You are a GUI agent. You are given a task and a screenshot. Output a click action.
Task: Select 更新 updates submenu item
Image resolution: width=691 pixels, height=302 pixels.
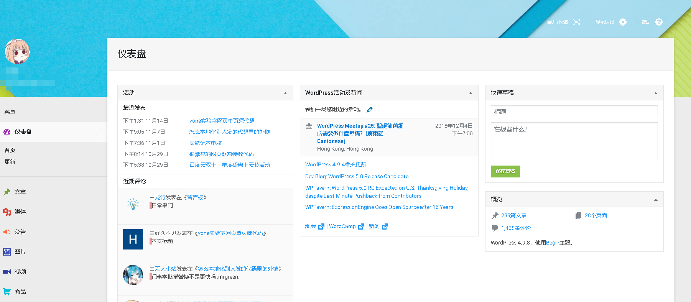click(10, 162)
